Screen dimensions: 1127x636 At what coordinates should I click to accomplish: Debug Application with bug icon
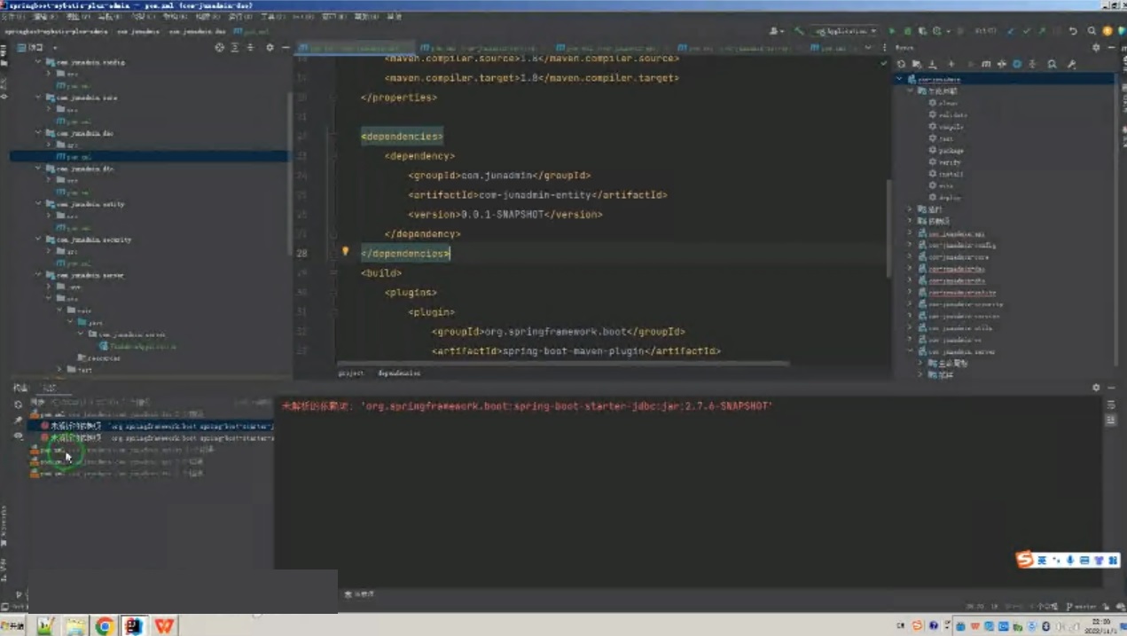tap(907, 31)
